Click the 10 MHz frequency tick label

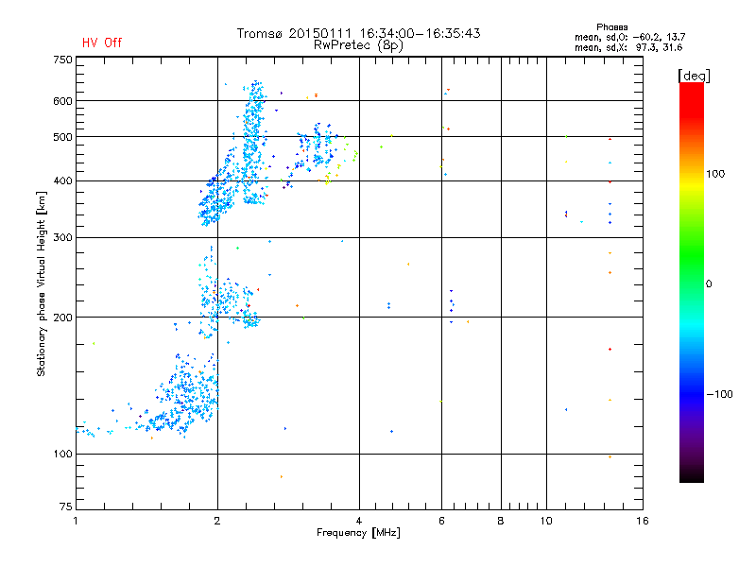(x=546, y=521)
